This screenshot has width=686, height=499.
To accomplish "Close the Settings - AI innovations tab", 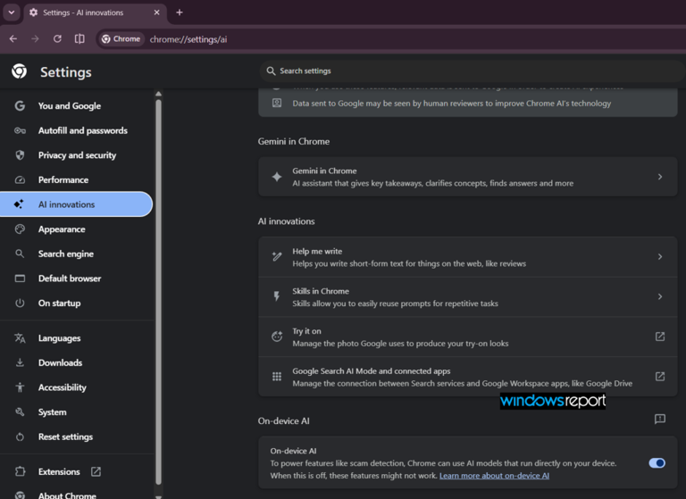I will 156,12.
